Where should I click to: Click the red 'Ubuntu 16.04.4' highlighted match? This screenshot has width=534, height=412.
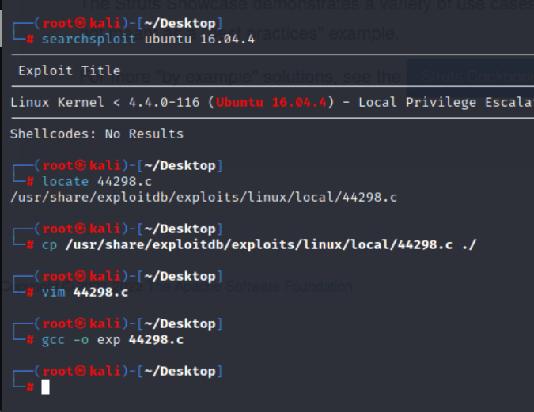[x=271, y=103]
